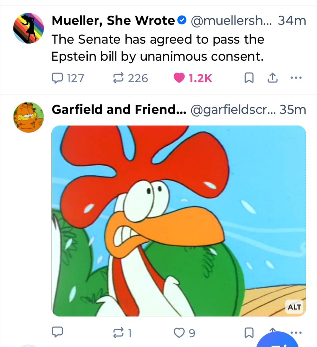Reply to Mueller, She Wrote's tweet
The image size is (317, 347).
tap(57, 78)
